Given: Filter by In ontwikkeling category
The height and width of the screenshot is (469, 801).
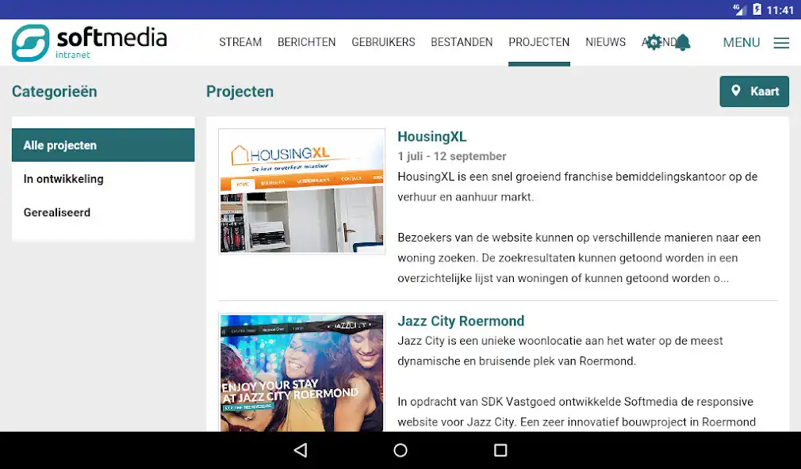Looking at the screenshot, I should pos(103,178).
